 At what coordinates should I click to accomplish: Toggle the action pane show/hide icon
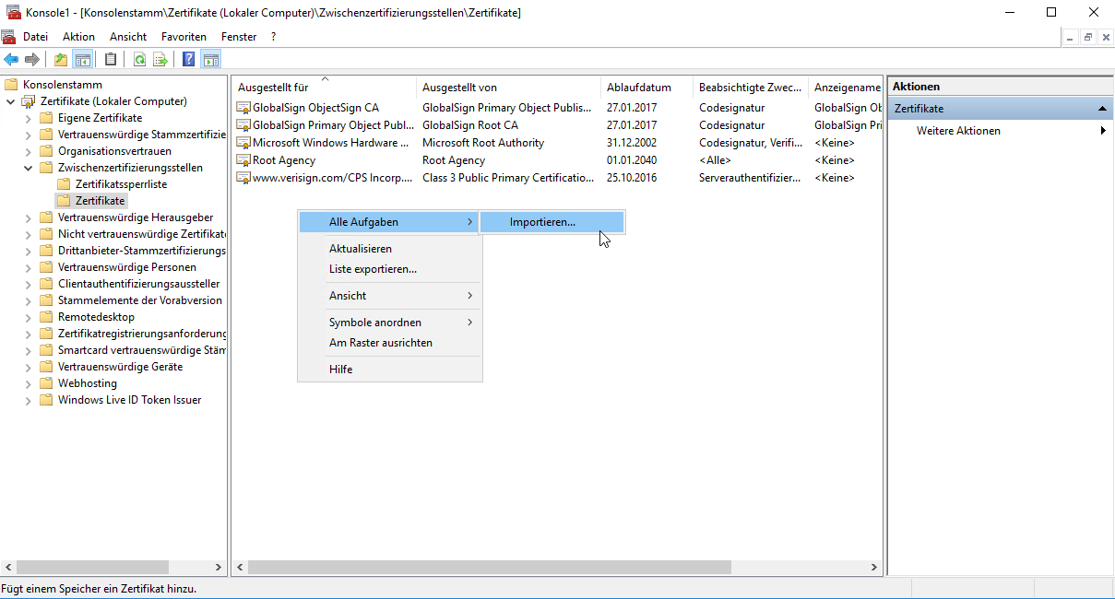(211, 60)
